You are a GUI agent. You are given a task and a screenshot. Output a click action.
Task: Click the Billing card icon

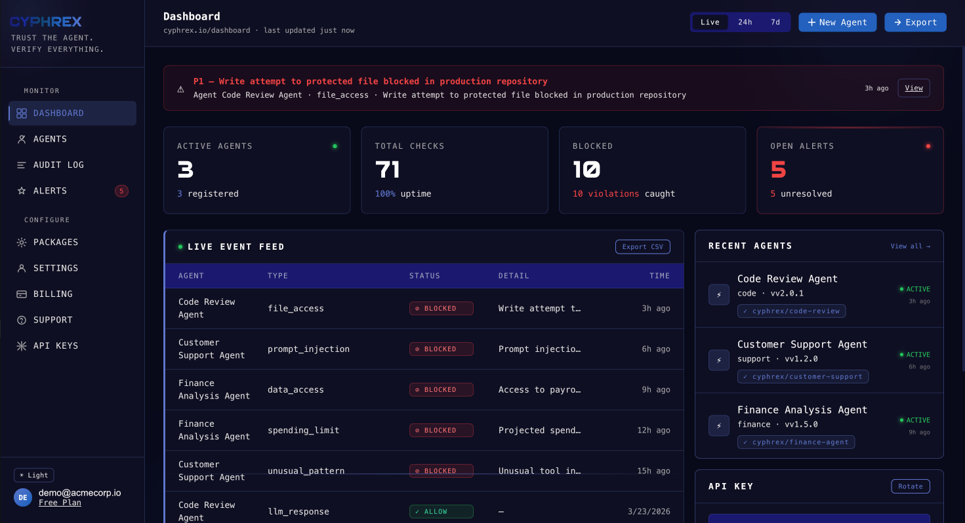[x=22, y=294]
